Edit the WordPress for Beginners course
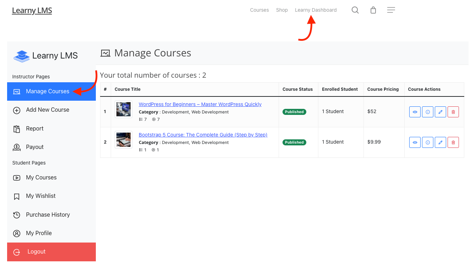The image size is (471, 267). pos(440,112)
